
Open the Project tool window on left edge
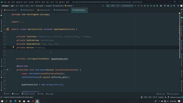[1, 13]
